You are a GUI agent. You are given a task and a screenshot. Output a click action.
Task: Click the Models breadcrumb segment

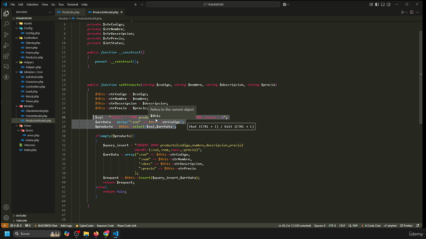pos(63,19)
